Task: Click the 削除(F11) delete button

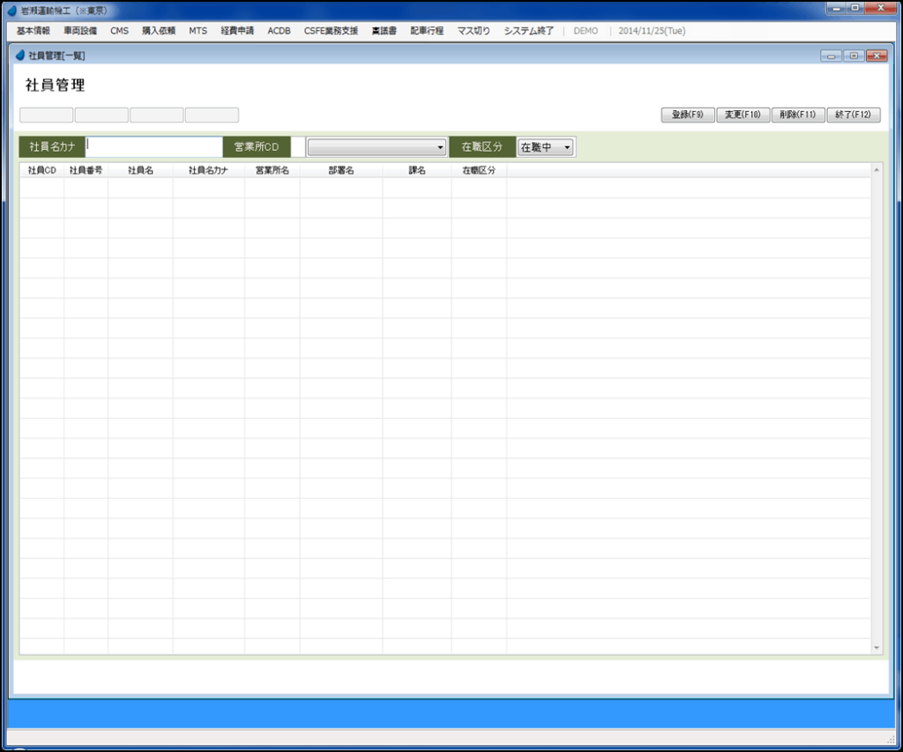Action: point(798,115)
